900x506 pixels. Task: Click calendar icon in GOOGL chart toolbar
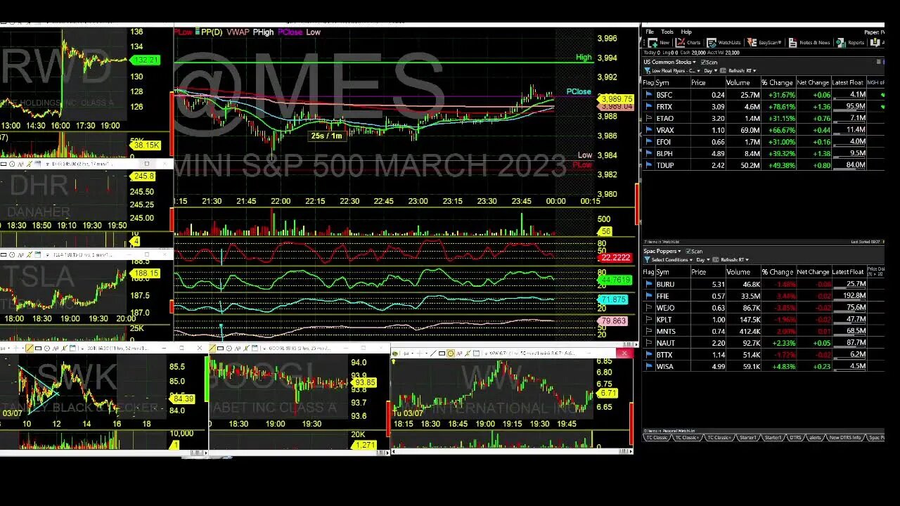255,349
